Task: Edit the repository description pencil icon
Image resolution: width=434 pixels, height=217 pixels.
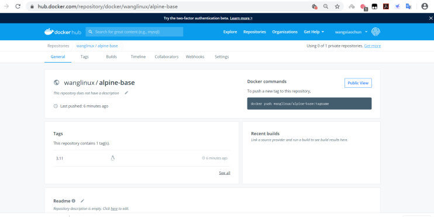Action: click(x=126, y=93)
